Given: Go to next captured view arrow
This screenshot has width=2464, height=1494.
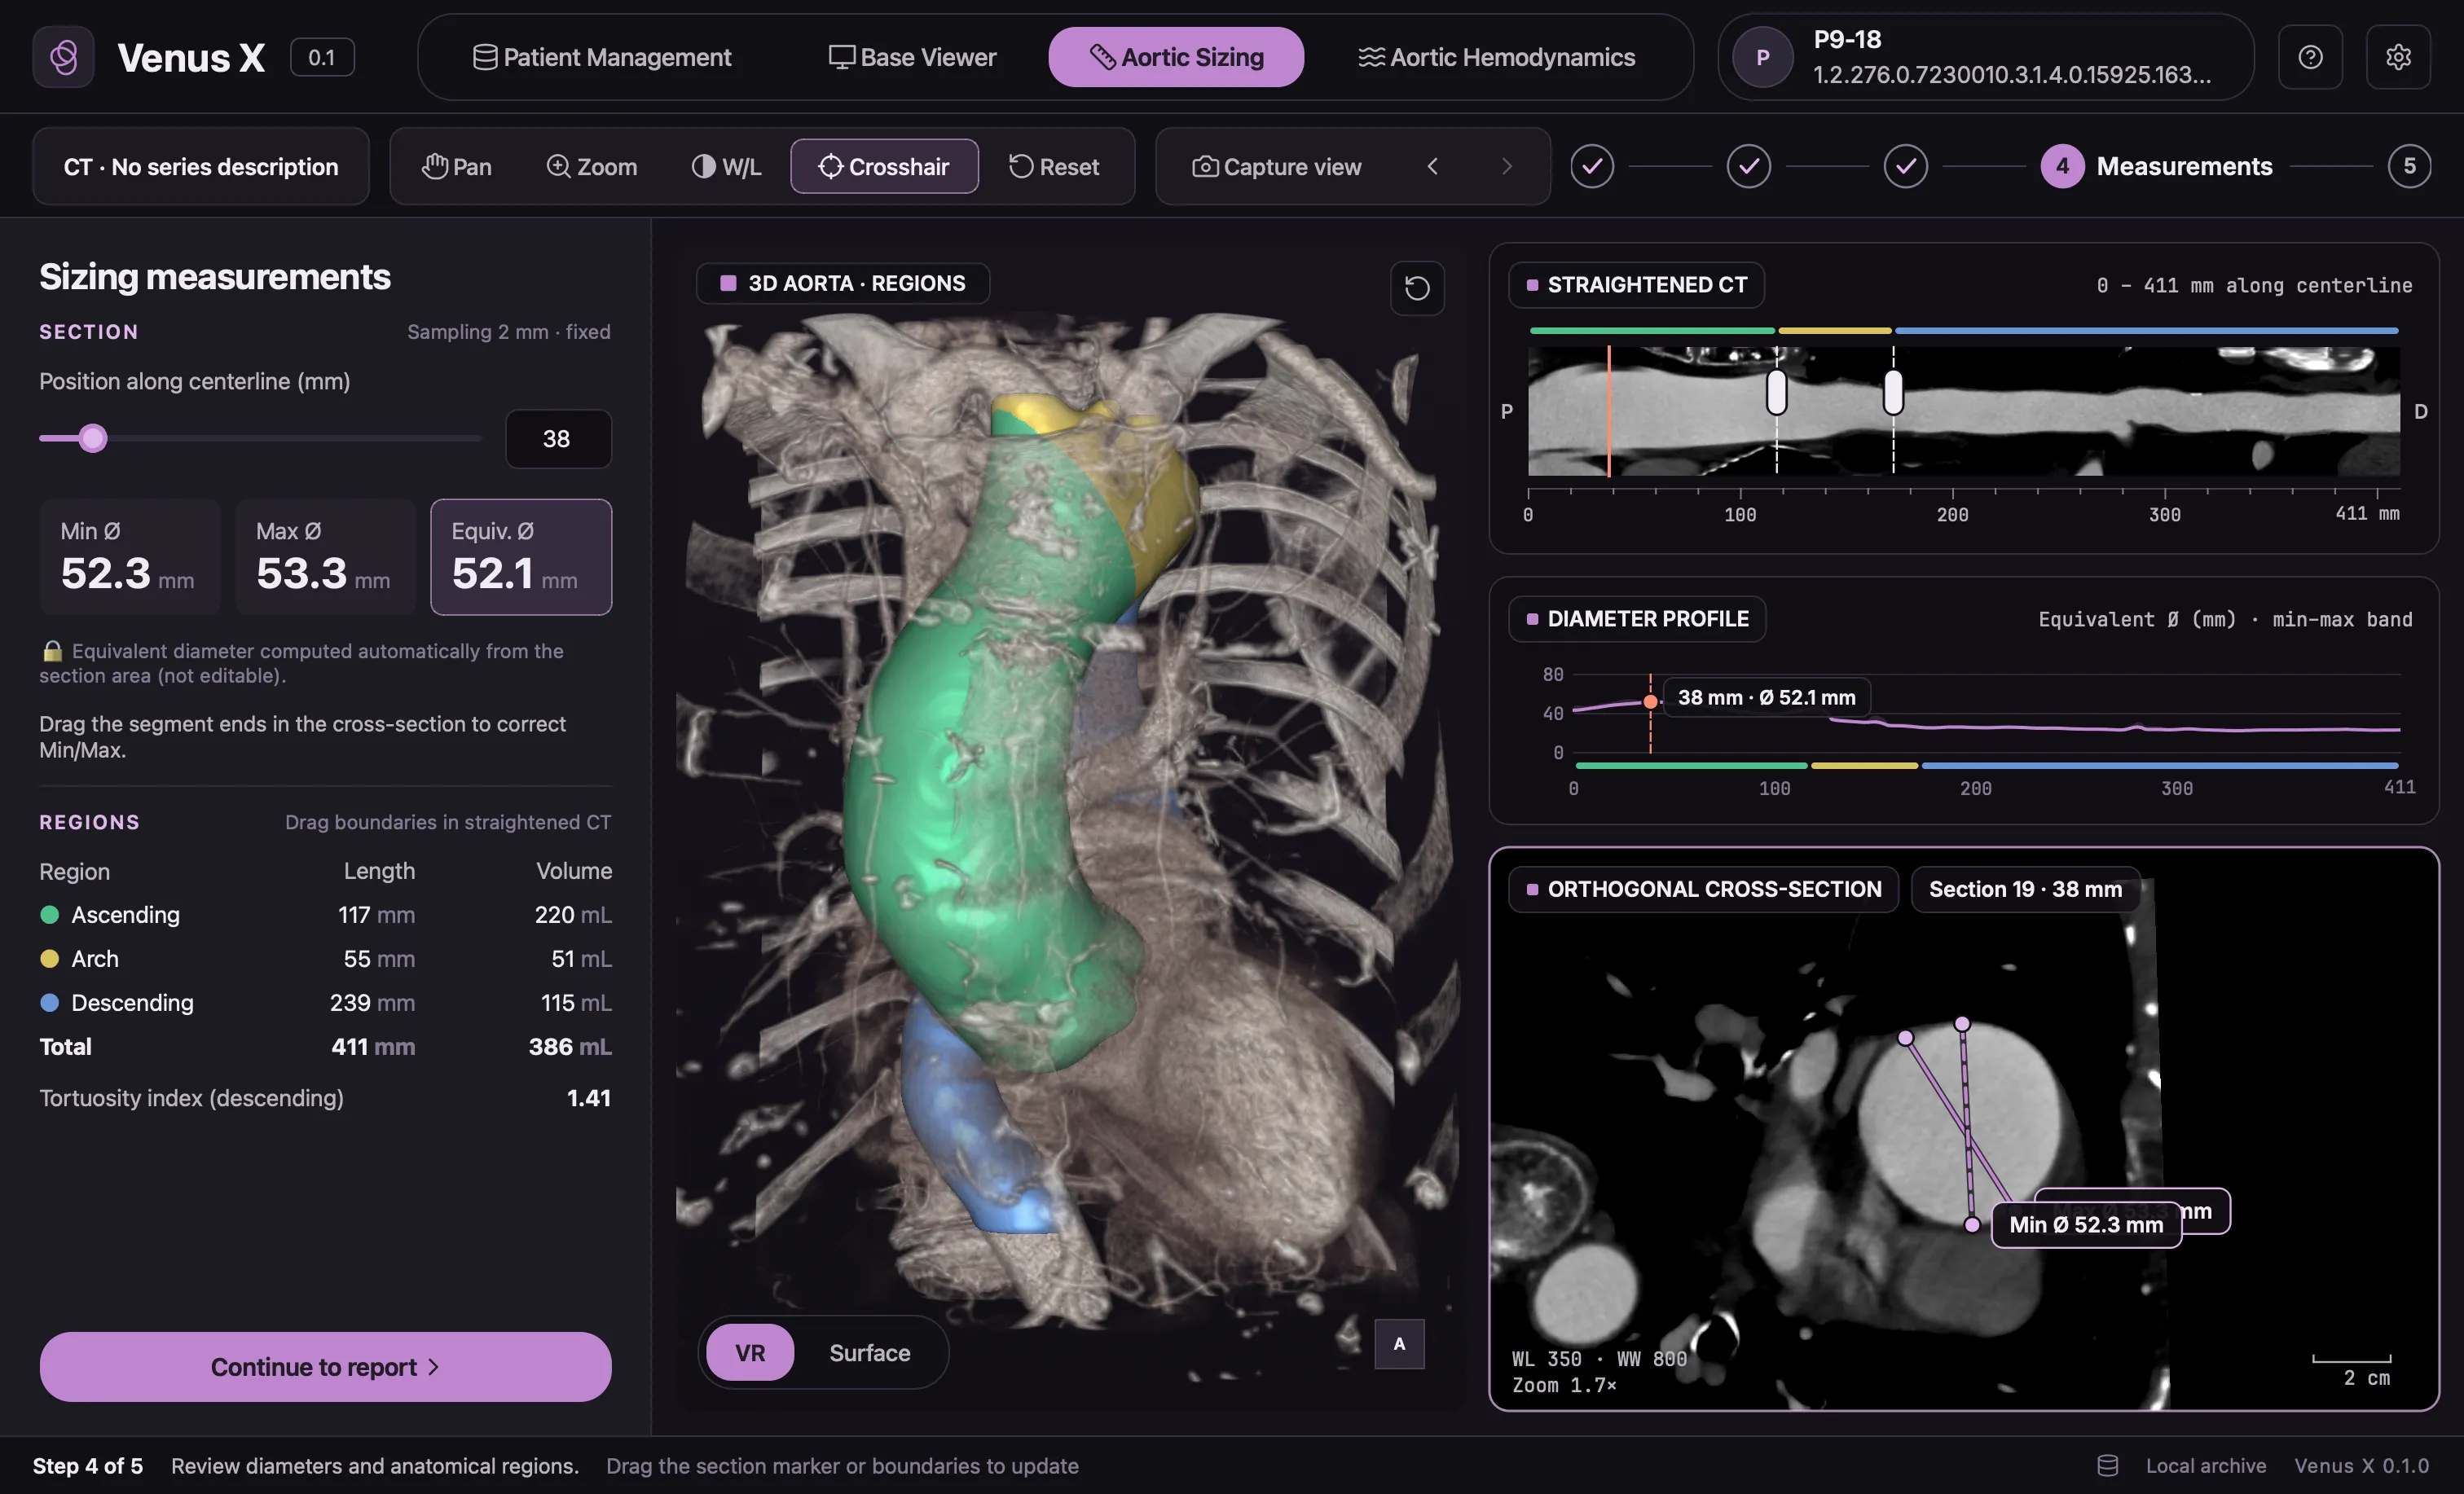Looking at the screenshot, I should pyautogui.click(x=1506, y=166).
